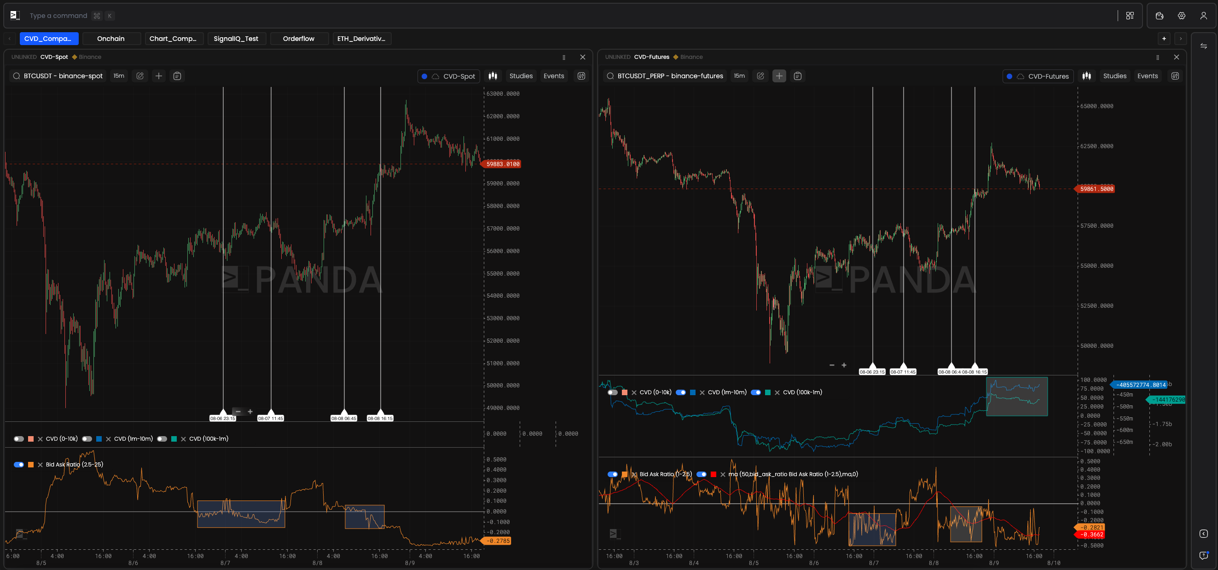The height and width of the screenshot is (570, 1218).
Task: Click the wallet icon in top bar
Action: pos(1160,16)
